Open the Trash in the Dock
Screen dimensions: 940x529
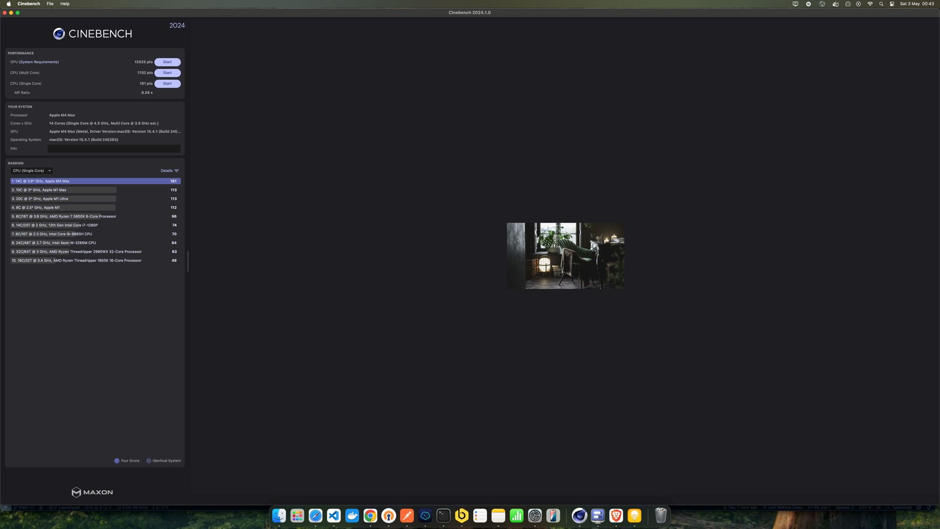pyautogui.click(x=661, y=516)
